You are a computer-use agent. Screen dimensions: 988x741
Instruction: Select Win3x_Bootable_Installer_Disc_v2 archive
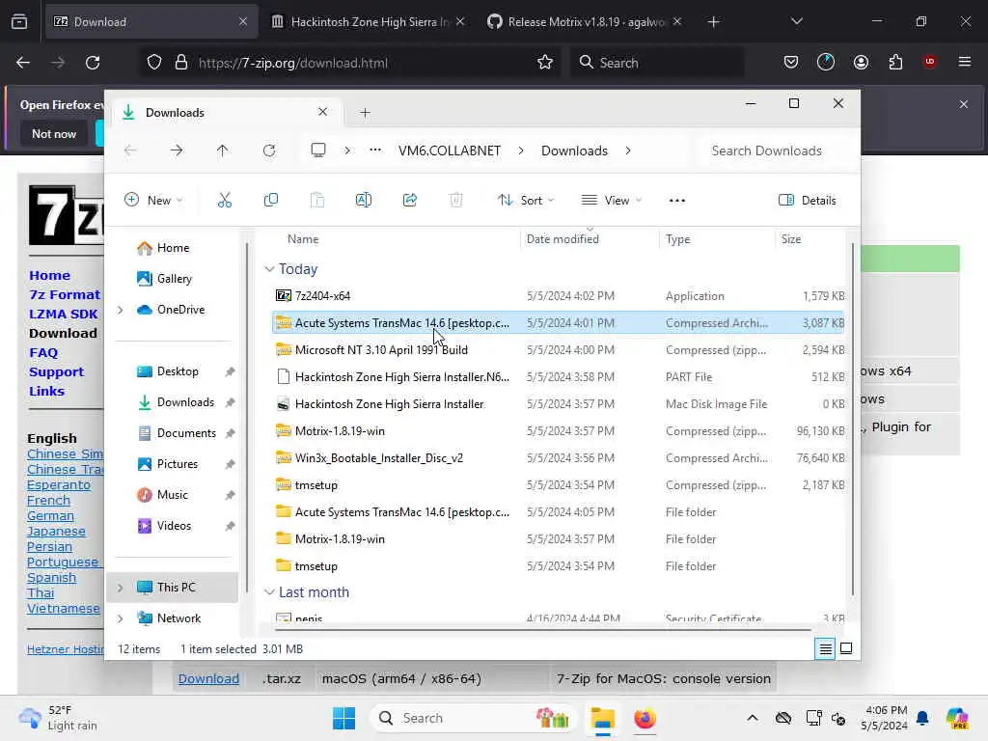click(558, 458)
